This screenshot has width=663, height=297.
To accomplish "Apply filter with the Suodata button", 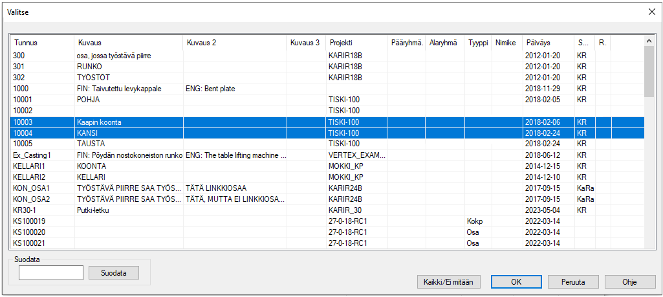I will click(x=114, y=273).
